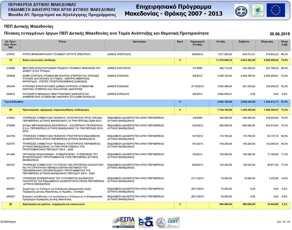Image resolution: width=292 pixels, height=230 pixels.
Task: Click the amount 3.953.386,64
Action: (x=224, y=86)
